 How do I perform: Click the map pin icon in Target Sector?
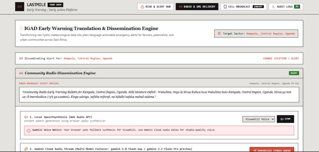click(219, 34)
